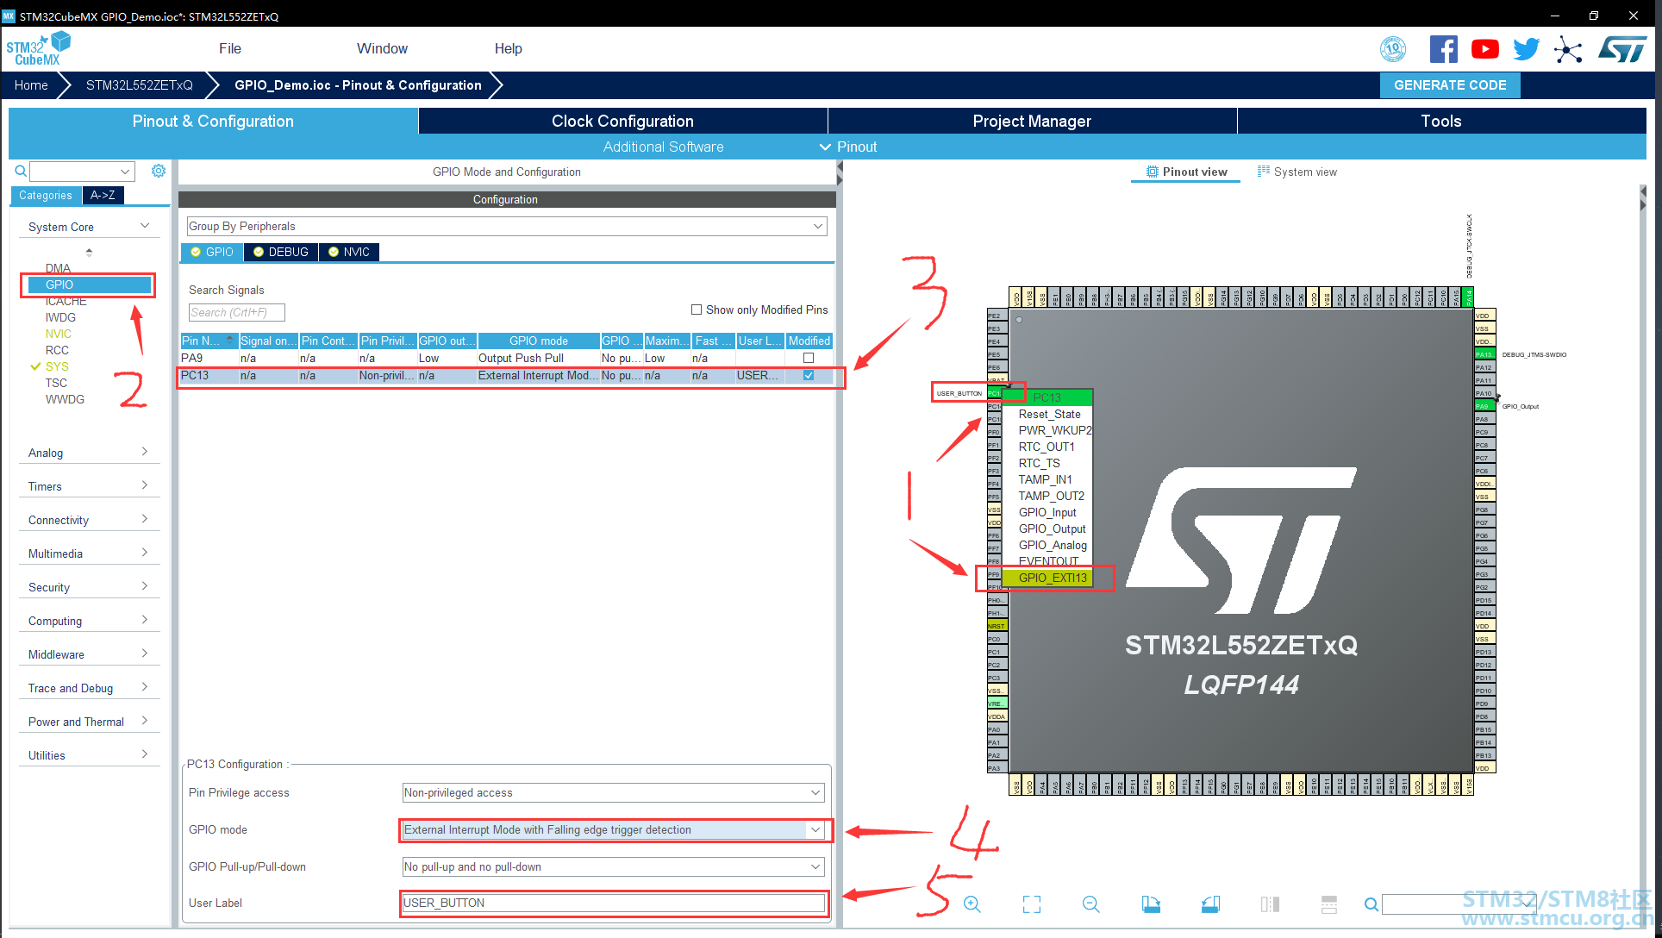Open the Window menu
The image size is (1662, 938).
[x=382, y=48]
